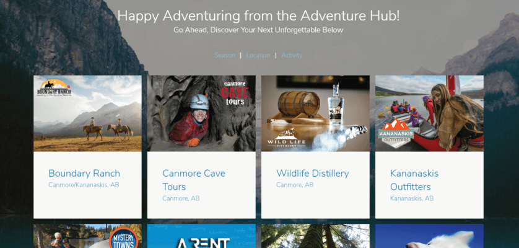Select the whiskey barrel and bottle photo

pyautogui.click(x=315, y=113)
